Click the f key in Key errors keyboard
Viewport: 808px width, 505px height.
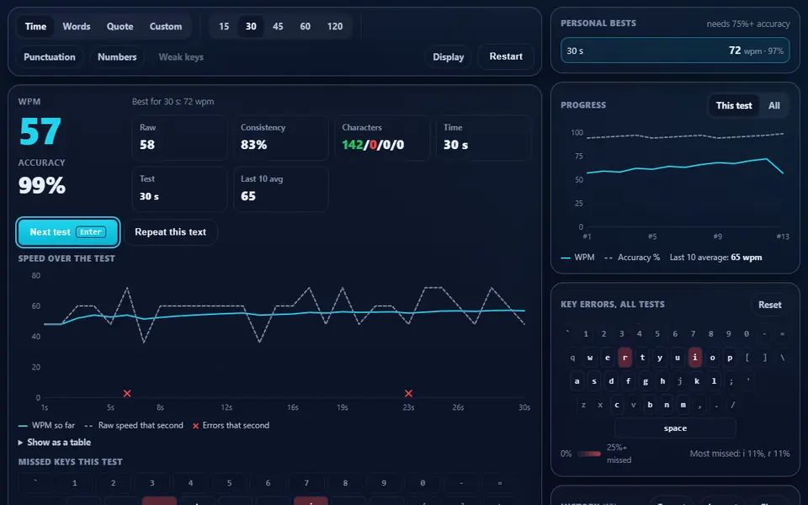click(x=628, y=380)
